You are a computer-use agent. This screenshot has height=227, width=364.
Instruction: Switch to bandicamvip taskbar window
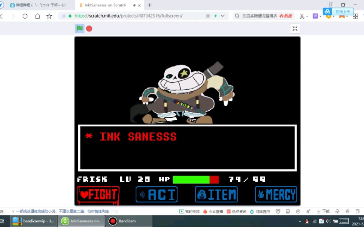point(33,221)
